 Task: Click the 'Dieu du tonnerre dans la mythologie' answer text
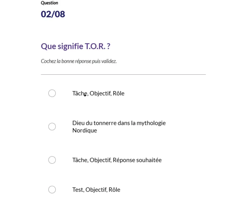pyautogui.click(x=119, y=123)
